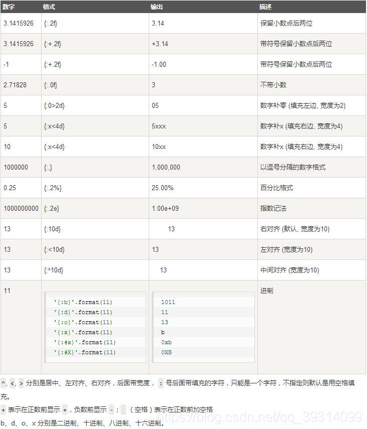Image resolution: width=367 pixels, height=429 pixels.
Task: Click the inline code ^ symbol
Action: [x=4, y=383]
